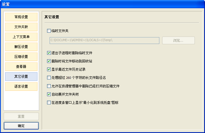Confirm with the 确定 button
The height and width of the screenshot is (133, 205).
pyautogui.click(x=21, y=126)
